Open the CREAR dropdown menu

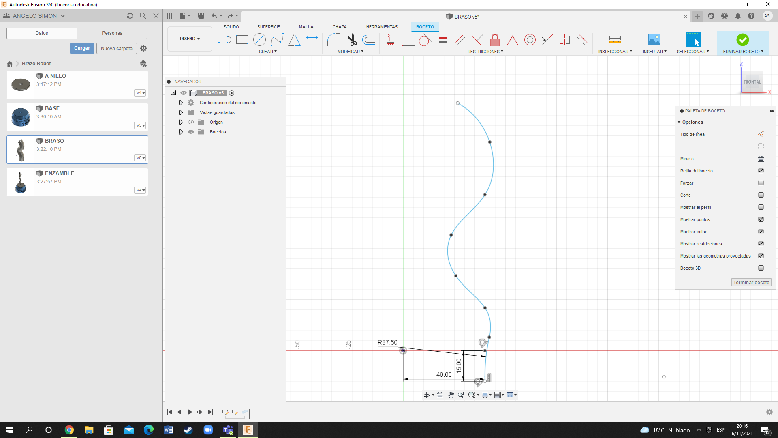[268, 52]
